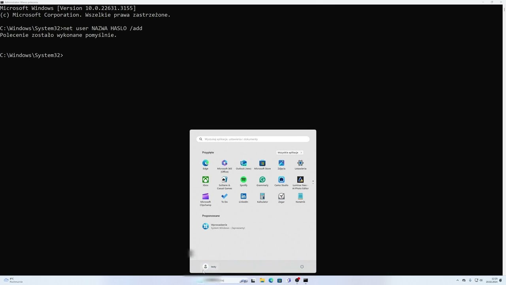
Task: Open Wprowadzenie suggested item
Action: pos(224,226)
